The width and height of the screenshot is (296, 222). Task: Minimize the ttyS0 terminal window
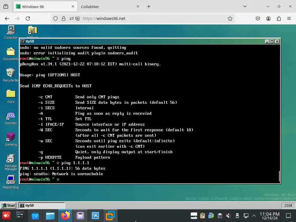pyautogui.click(x=267, y=41)
